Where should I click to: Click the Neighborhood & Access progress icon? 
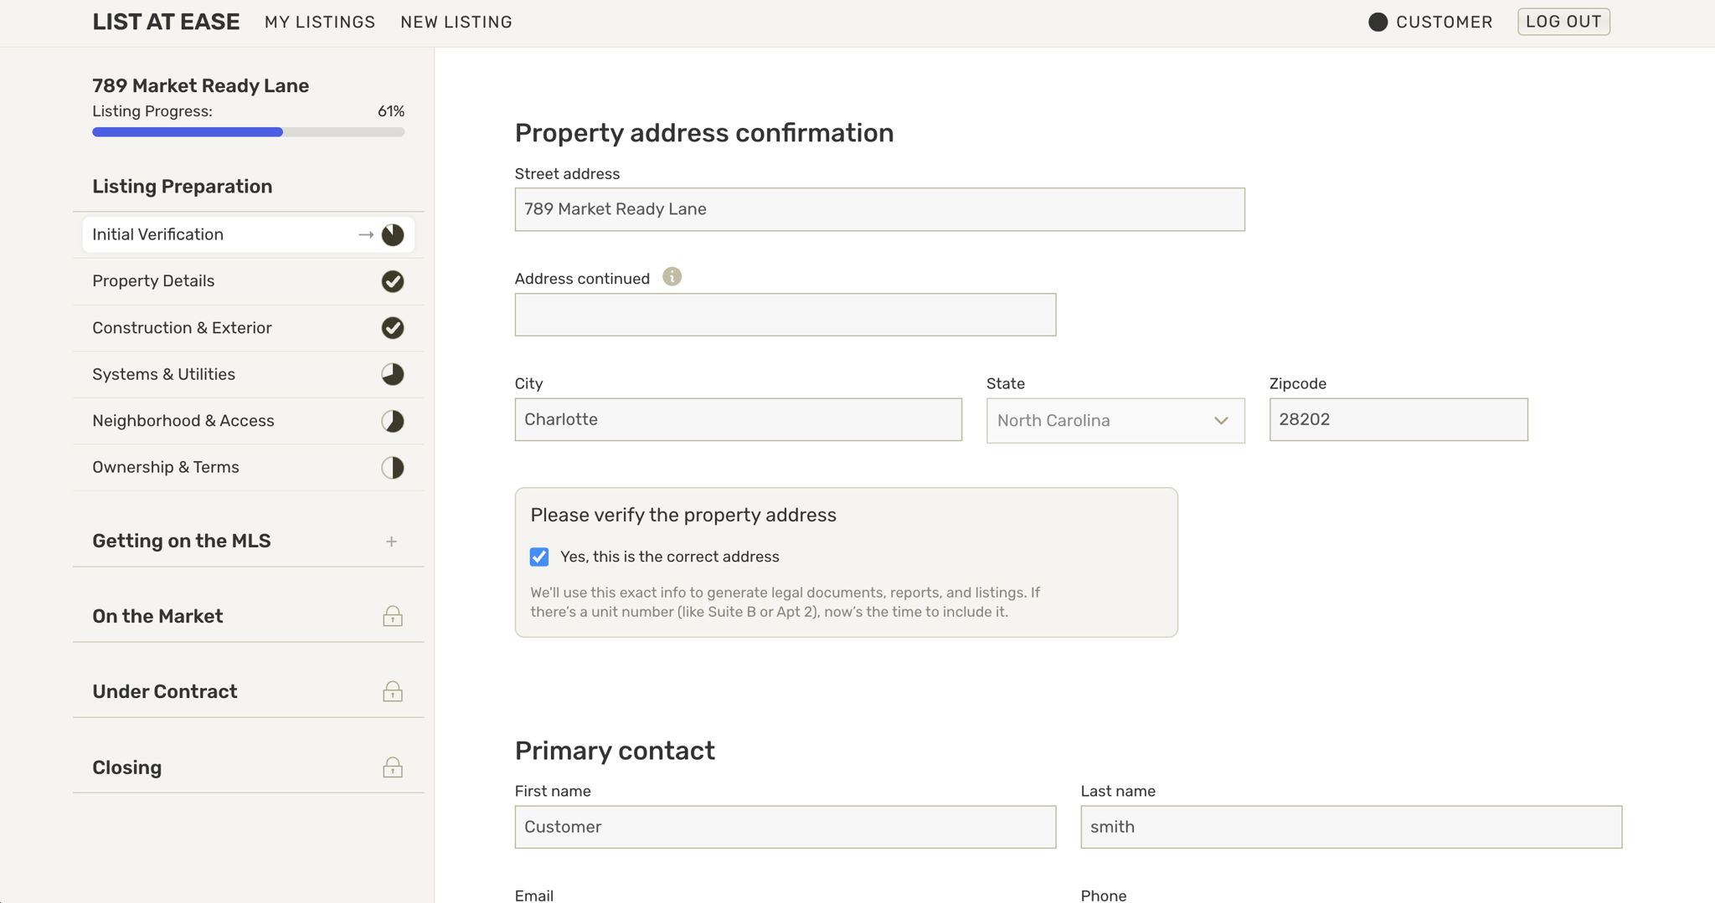tap(392, 421)
